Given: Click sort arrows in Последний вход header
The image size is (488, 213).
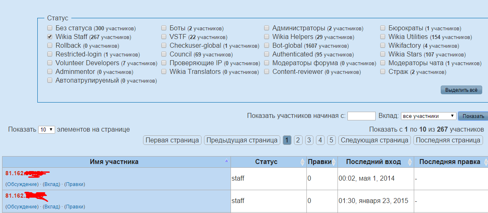Looking at the screenshot, I should [410, 162].
